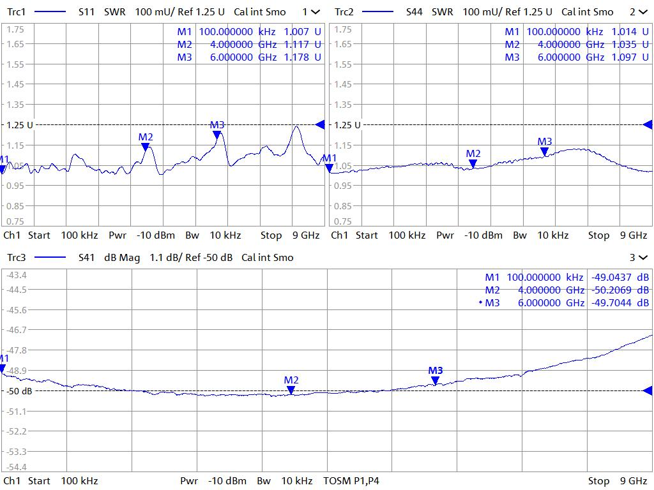Select the Trc3 trace label
Screen dimensions: 654x490
pos(17,258)
